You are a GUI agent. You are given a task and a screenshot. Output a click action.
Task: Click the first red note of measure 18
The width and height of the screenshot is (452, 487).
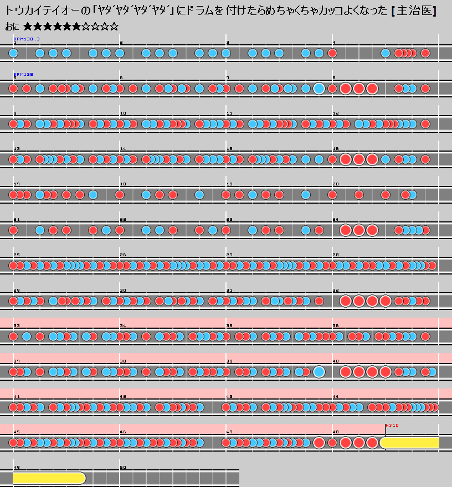[x=120, y=195]
